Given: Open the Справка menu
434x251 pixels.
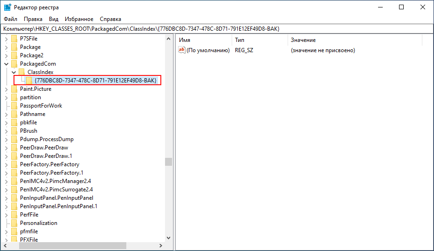Looking at the screenshot, I should click(110, 19).
